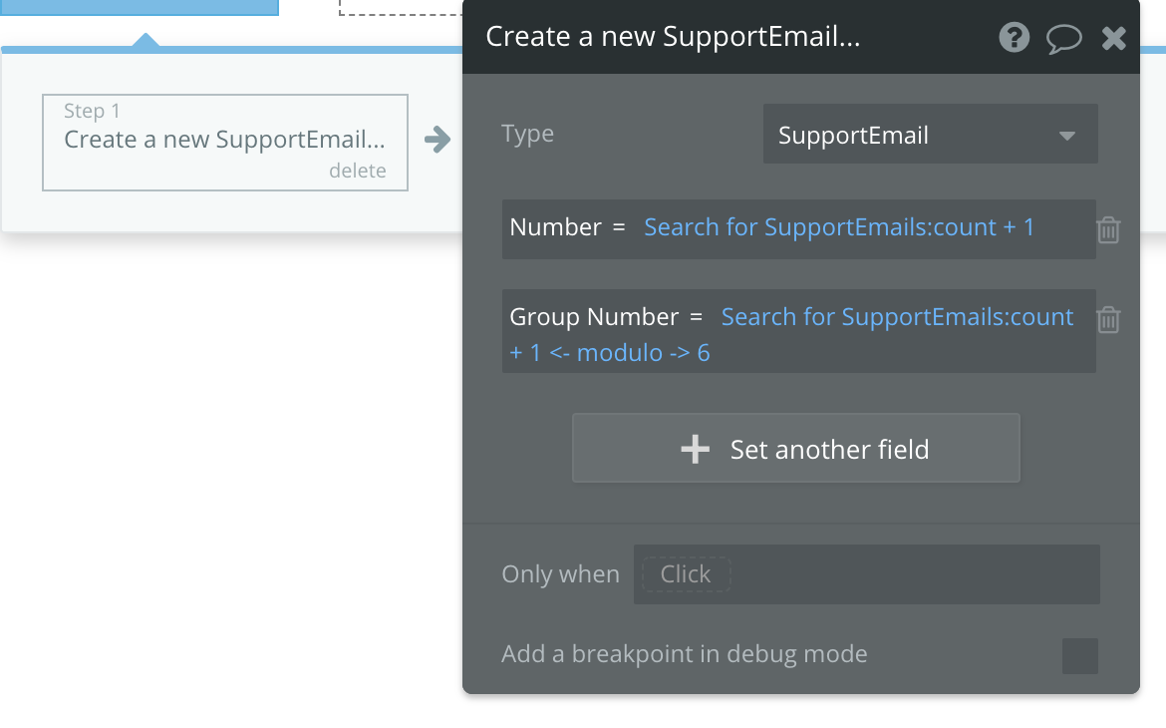Select the blue event block at top left
1166x728 pixels.
coord(140,6)
